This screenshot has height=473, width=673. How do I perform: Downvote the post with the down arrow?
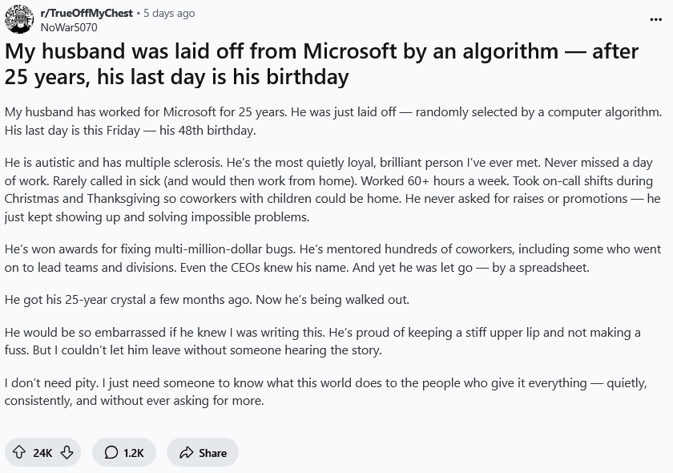point(66,452)
